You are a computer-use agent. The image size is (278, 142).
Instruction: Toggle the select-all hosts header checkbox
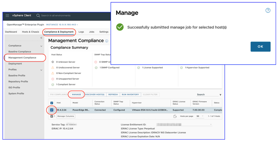click(x=52, y=103)
